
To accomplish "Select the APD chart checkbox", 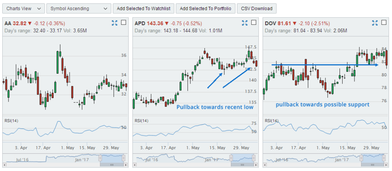I will point(254,23).
